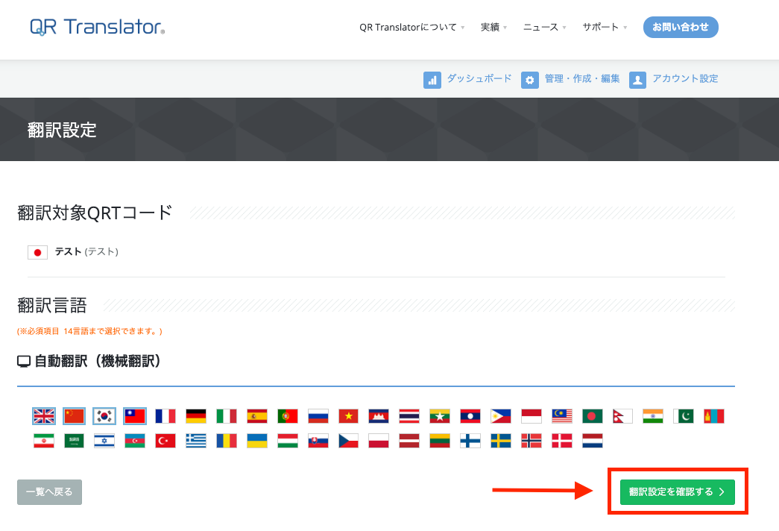The image size is (779, 531).
Task: Toggle the Danish flag language
Action: (562, 441)
